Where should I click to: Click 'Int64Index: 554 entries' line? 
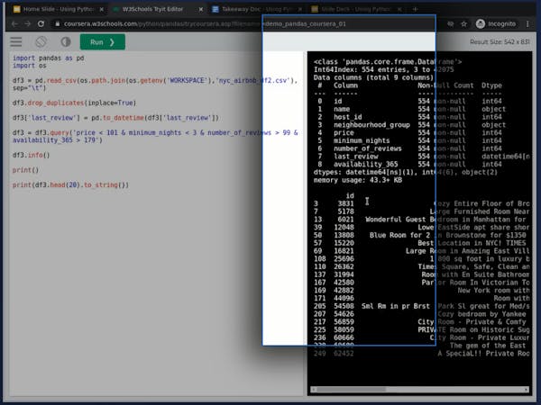point(384,69)
